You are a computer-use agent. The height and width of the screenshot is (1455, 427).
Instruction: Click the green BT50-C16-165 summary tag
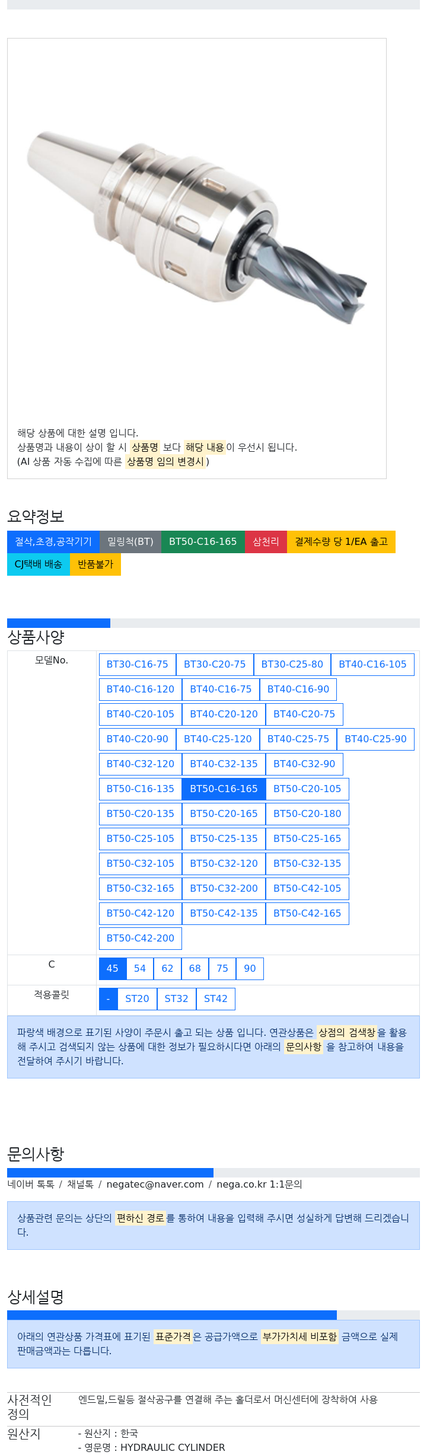[203, 542]
